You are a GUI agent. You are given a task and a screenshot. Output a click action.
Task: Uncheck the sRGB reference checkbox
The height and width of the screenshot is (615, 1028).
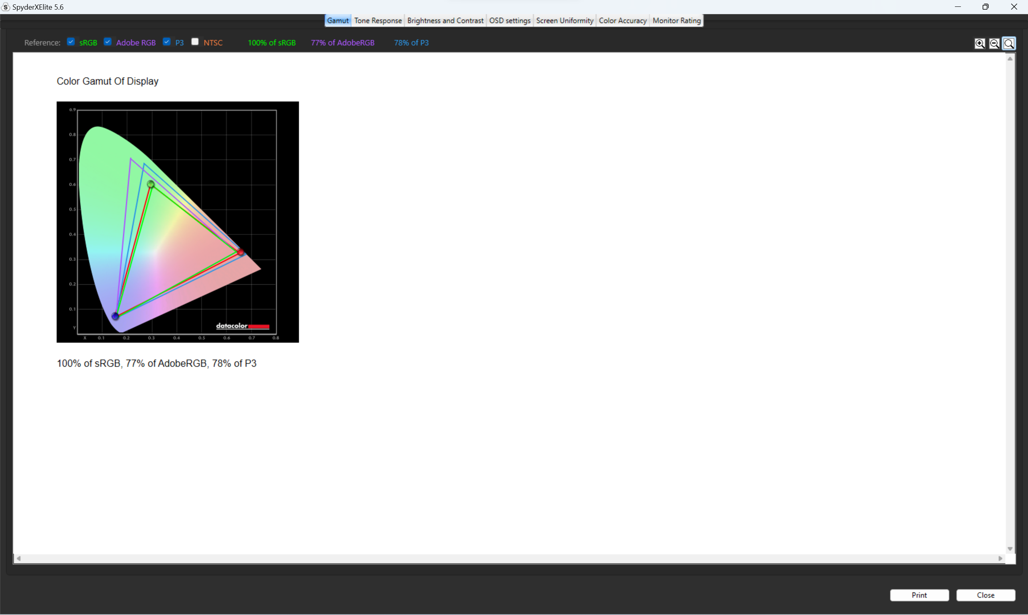tap(71, 41)
